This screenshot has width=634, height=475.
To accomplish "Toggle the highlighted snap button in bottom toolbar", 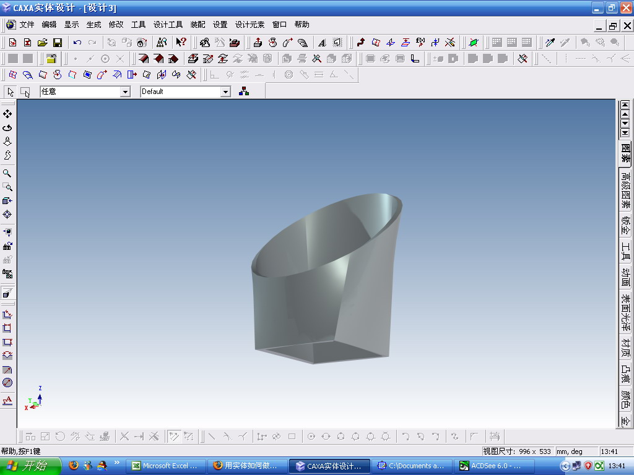I will tap(174, 436).
